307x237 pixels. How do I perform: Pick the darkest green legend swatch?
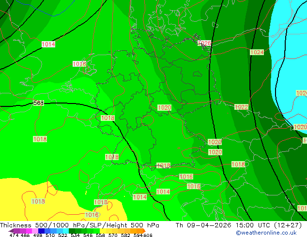tap(72, 231)
